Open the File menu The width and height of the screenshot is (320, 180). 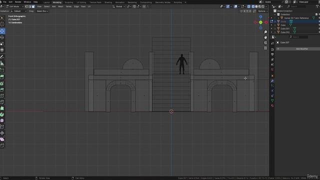click(4, 2)
